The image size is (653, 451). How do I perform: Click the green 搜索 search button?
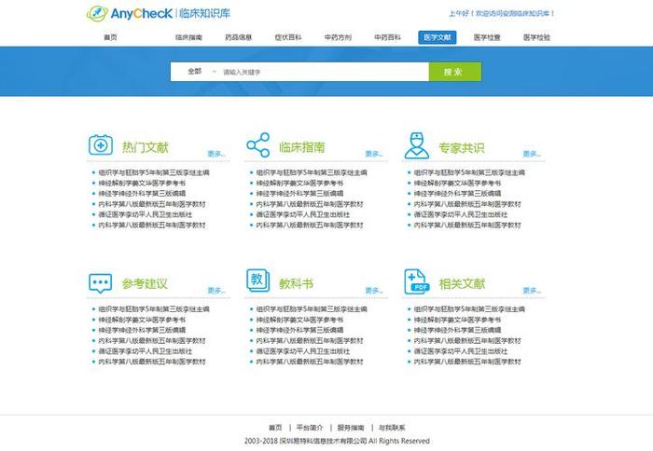tap(455, 72)
